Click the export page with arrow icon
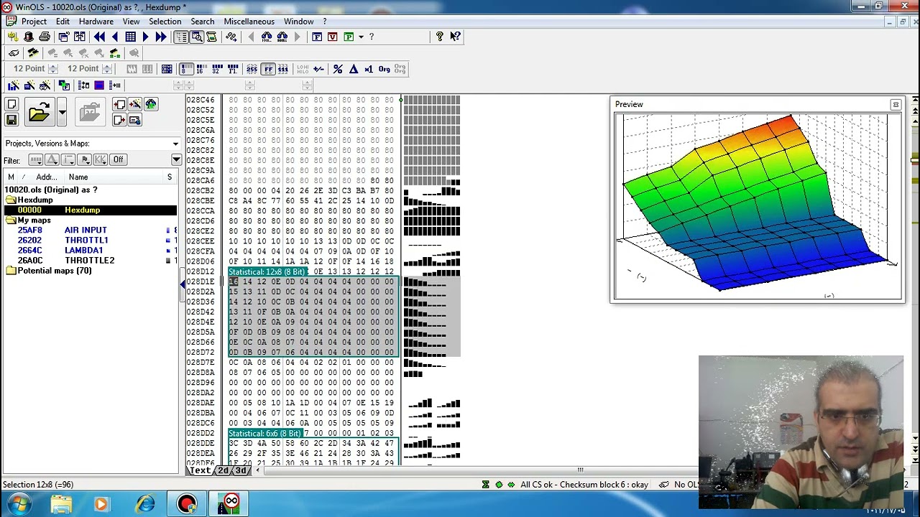The height and width of the screenshot is (517, 920). (119, 120)
